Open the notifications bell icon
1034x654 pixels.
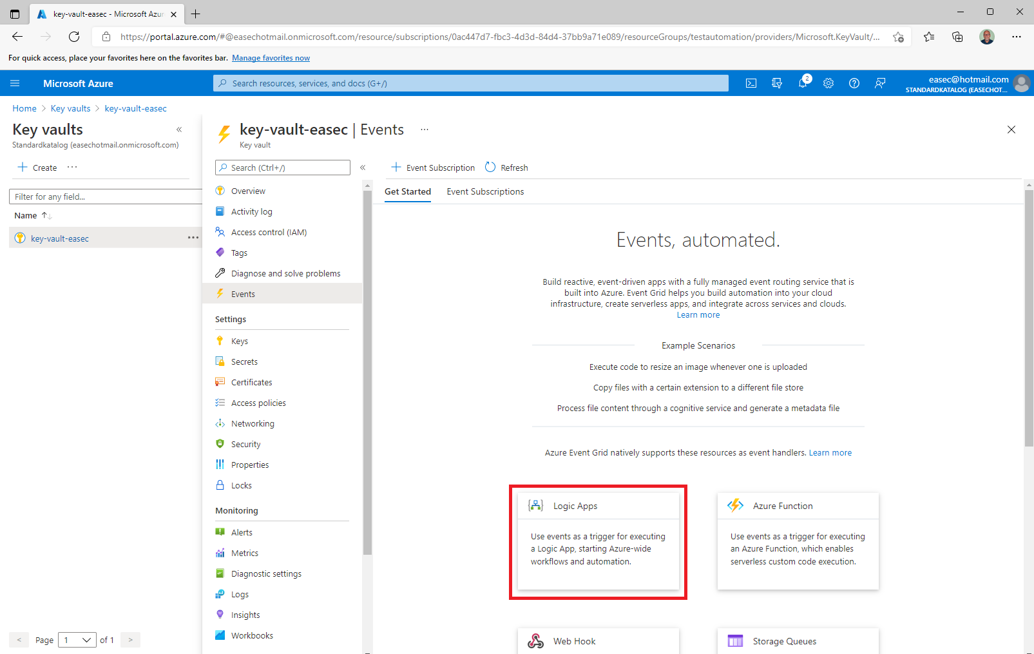(803, 83)
